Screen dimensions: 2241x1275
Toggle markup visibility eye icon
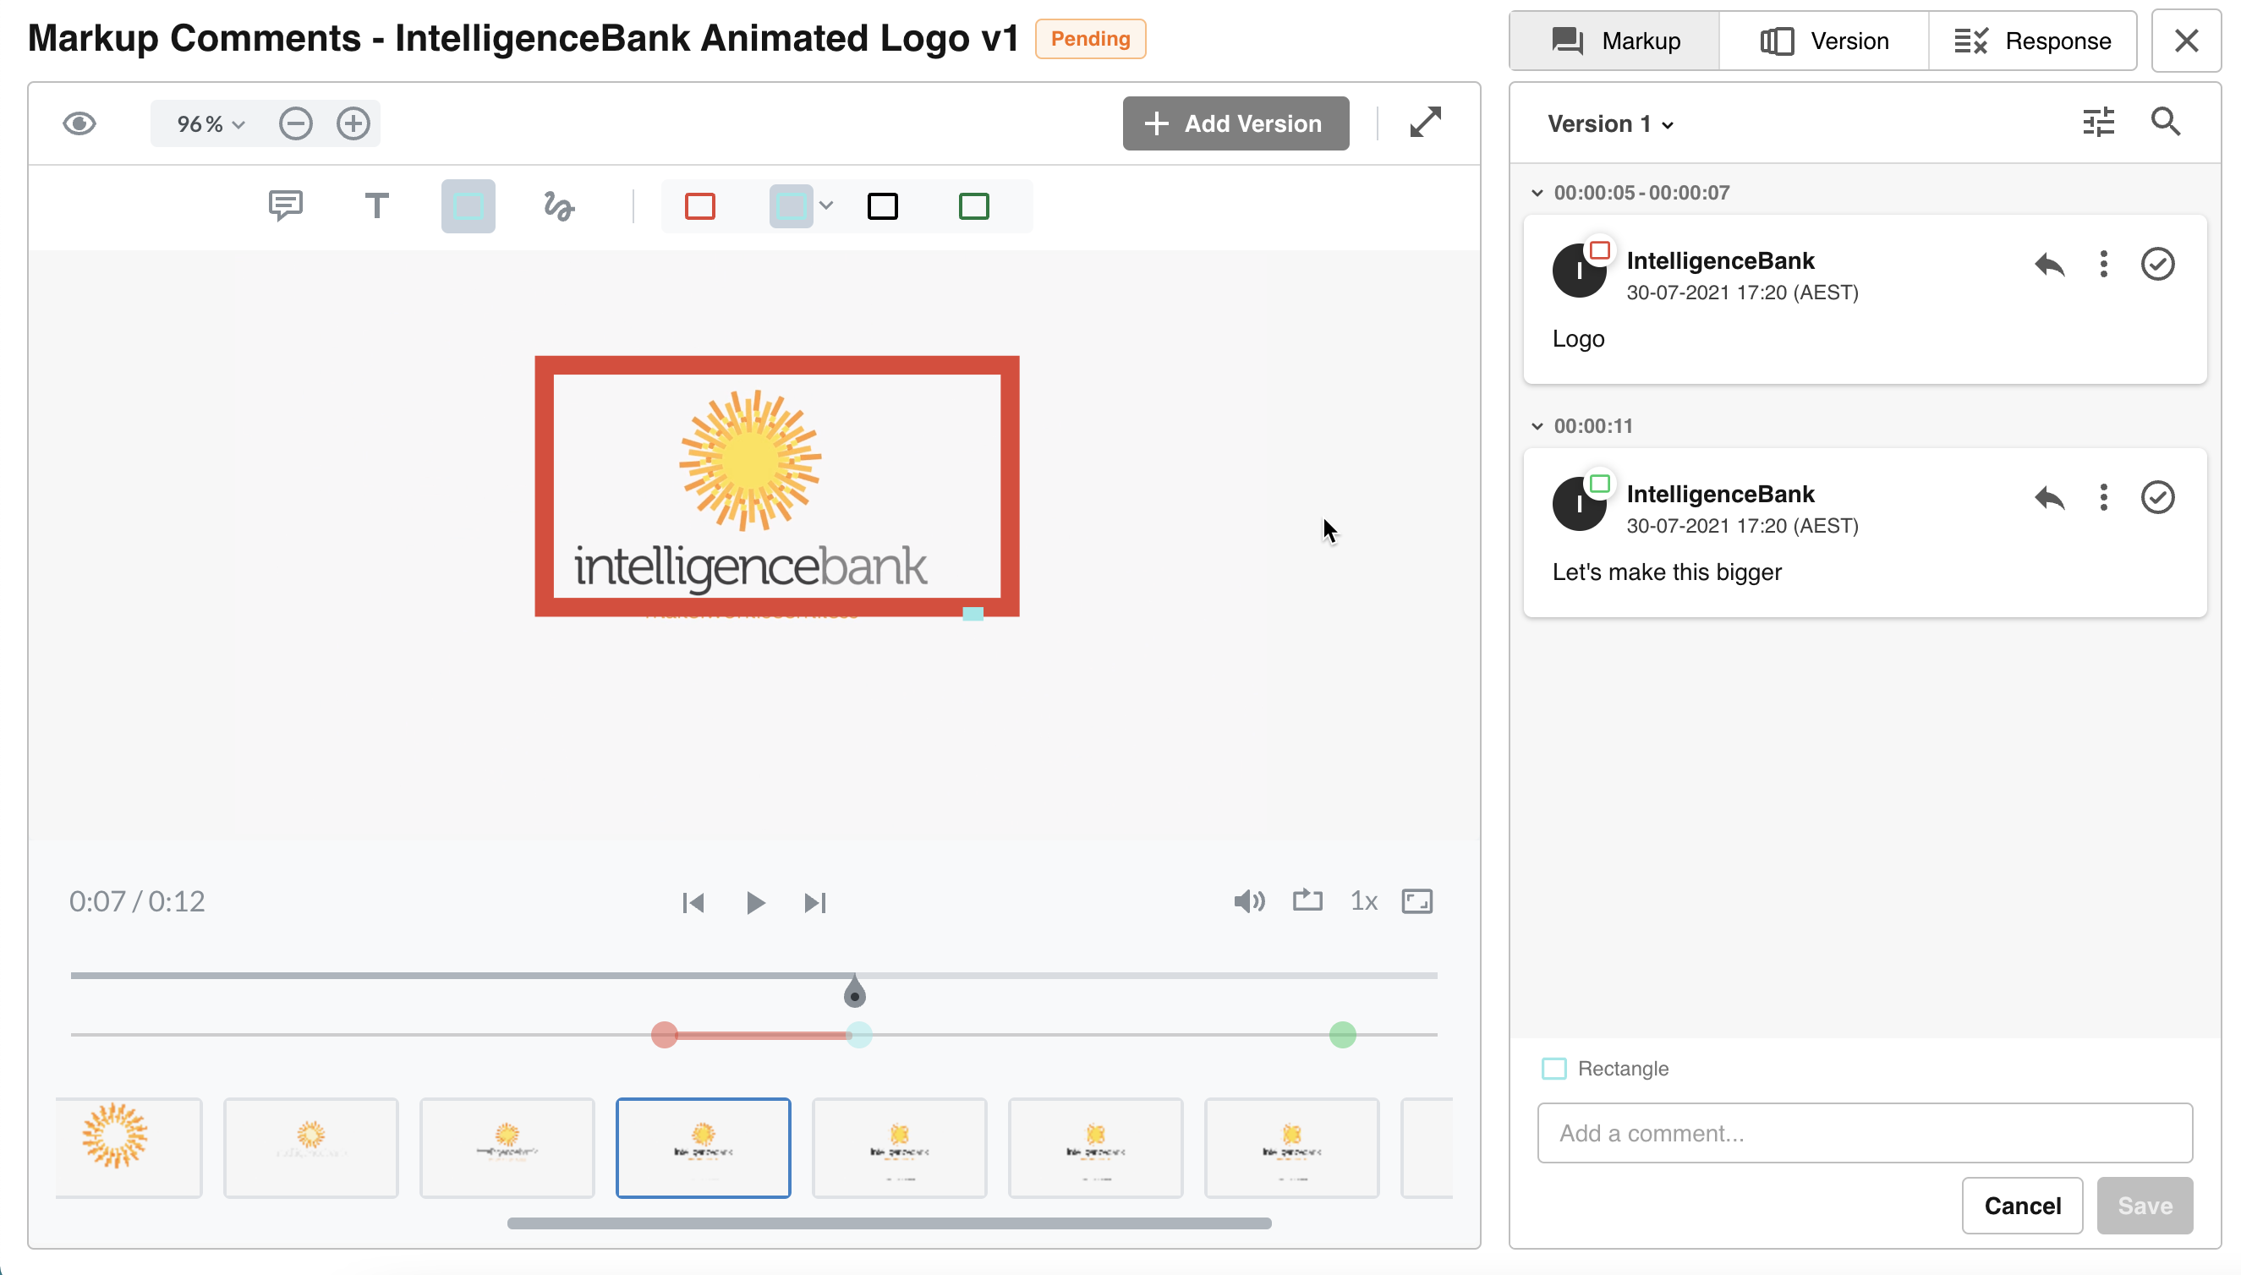tap(79, 123)
